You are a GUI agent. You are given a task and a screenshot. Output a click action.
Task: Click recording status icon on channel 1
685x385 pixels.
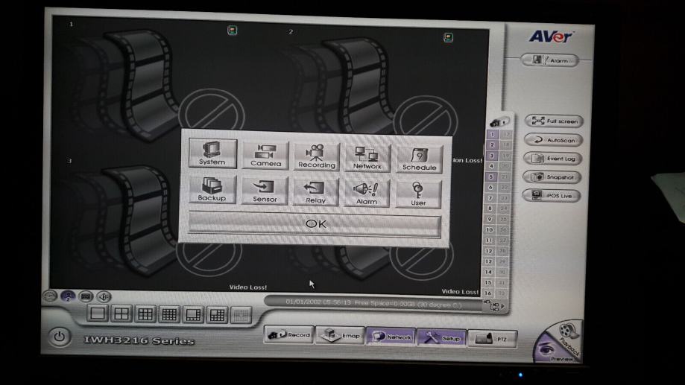(233, 30)
